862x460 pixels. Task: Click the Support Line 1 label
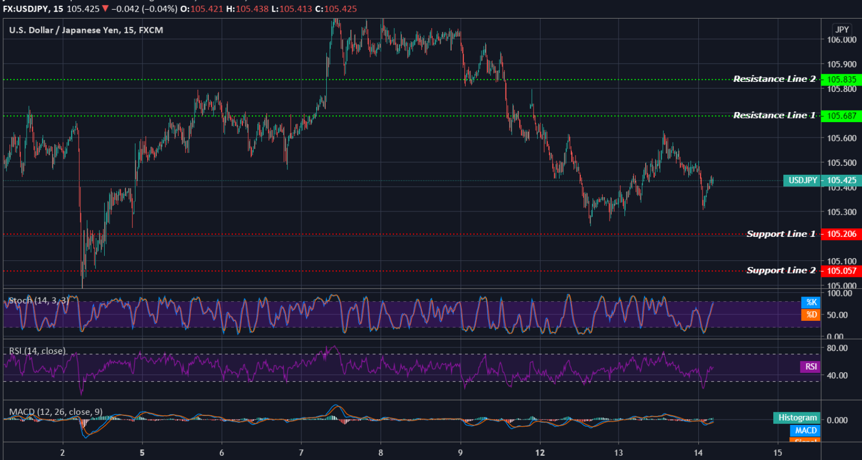click(x=781, y=234)
